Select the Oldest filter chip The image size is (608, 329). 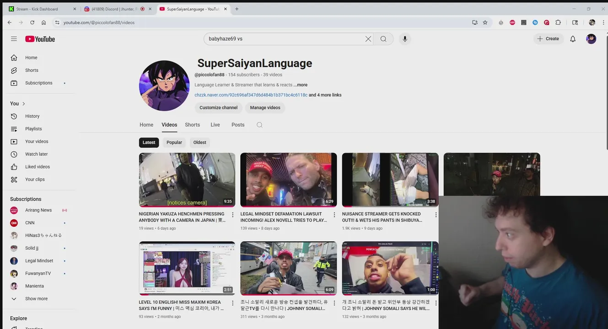tap(200, 143)
